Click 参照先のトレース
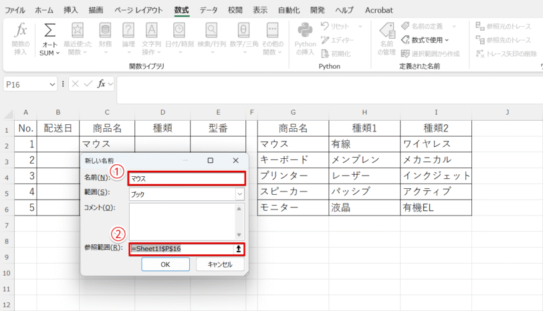The width and height of the screenshot is (543, 311). click(x=503, y=40)
